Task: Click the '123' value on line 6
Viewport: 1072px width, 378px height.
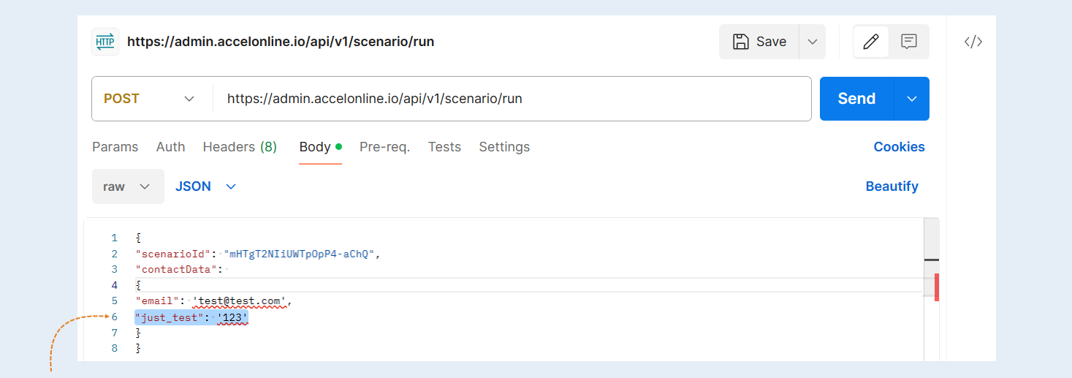Action: (x=232, y=317)
